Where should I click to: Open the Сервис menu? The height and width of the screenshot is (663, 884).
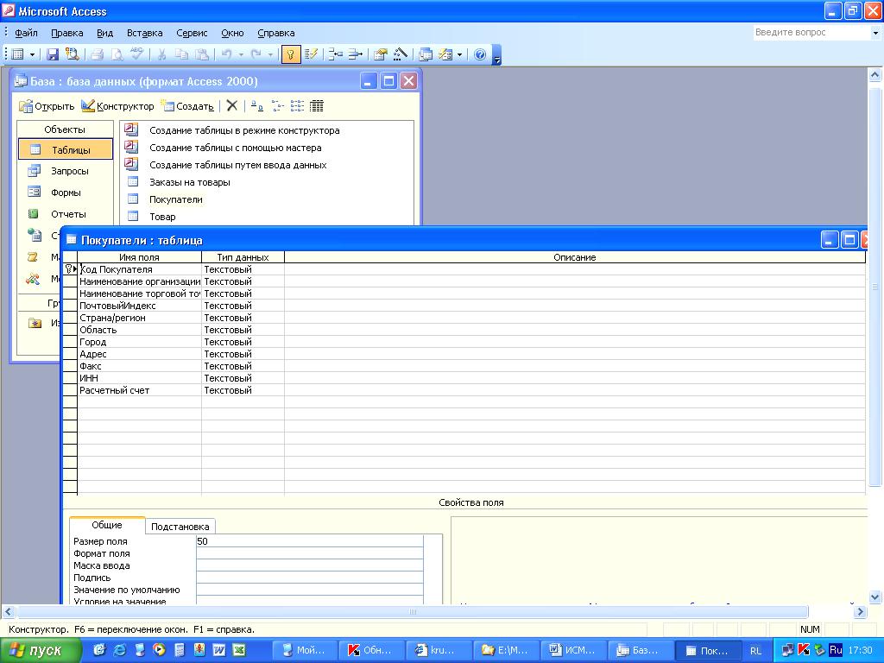point(192,33)
